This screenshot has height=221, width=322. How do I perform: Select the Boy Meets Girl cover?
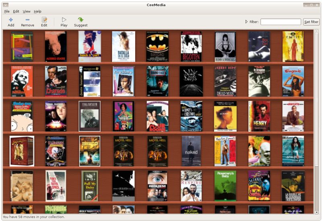pos(259,46)
